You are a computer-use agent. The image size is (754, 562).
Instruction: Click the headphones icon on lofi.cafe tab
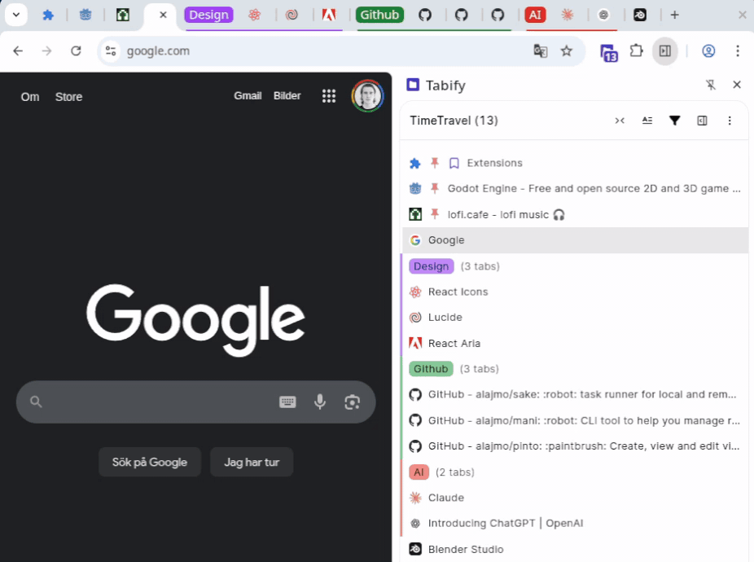(x=557, y=214)
